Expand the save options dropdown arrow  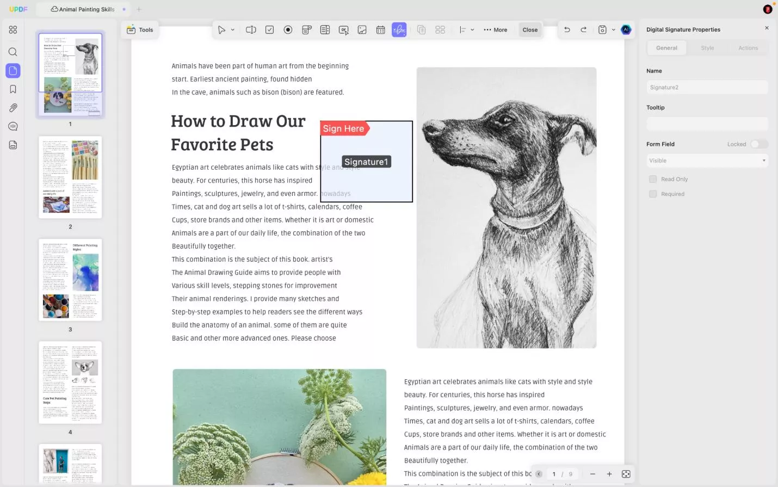pos(613,30)
